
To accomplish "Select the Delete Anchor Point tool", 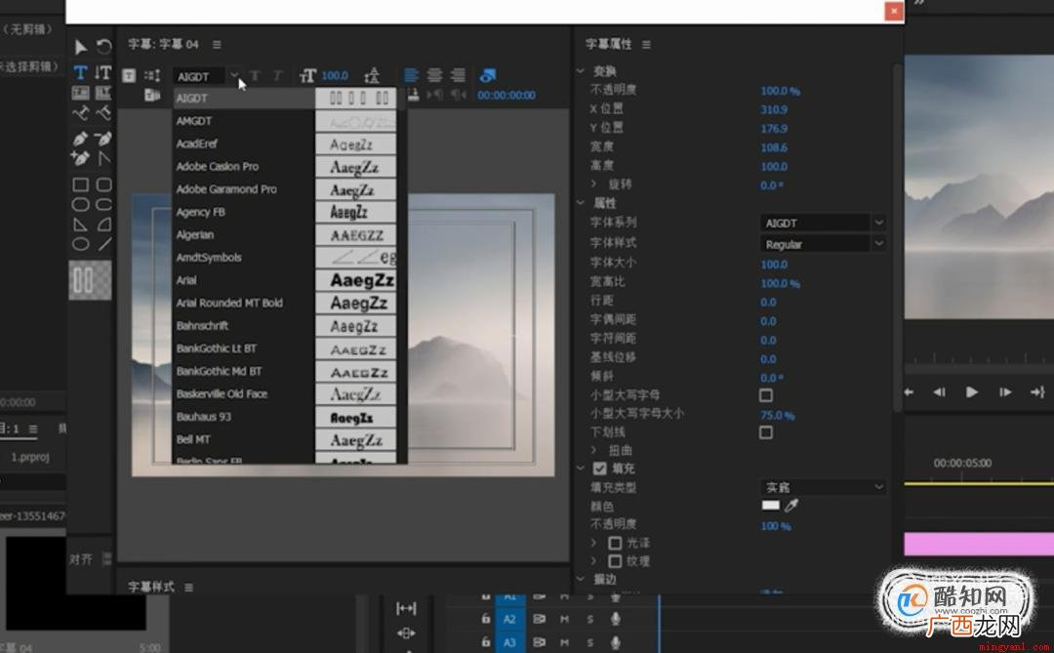I will pos(102,139).
